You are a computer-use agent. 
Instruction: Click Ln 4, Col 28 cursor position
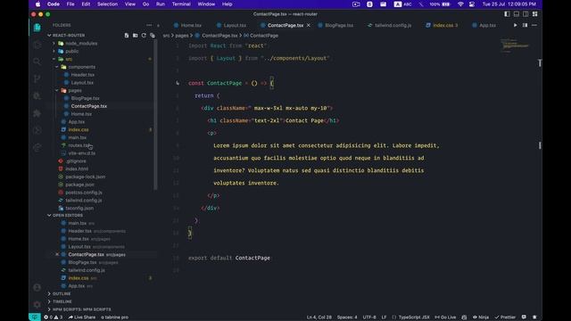click(319, 317)
